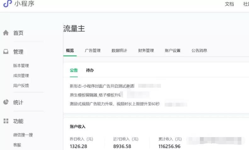249x150 pixels.
Task: Open 文档 in the top navigation
Action: pyautogui.click(x=229, y=4)
